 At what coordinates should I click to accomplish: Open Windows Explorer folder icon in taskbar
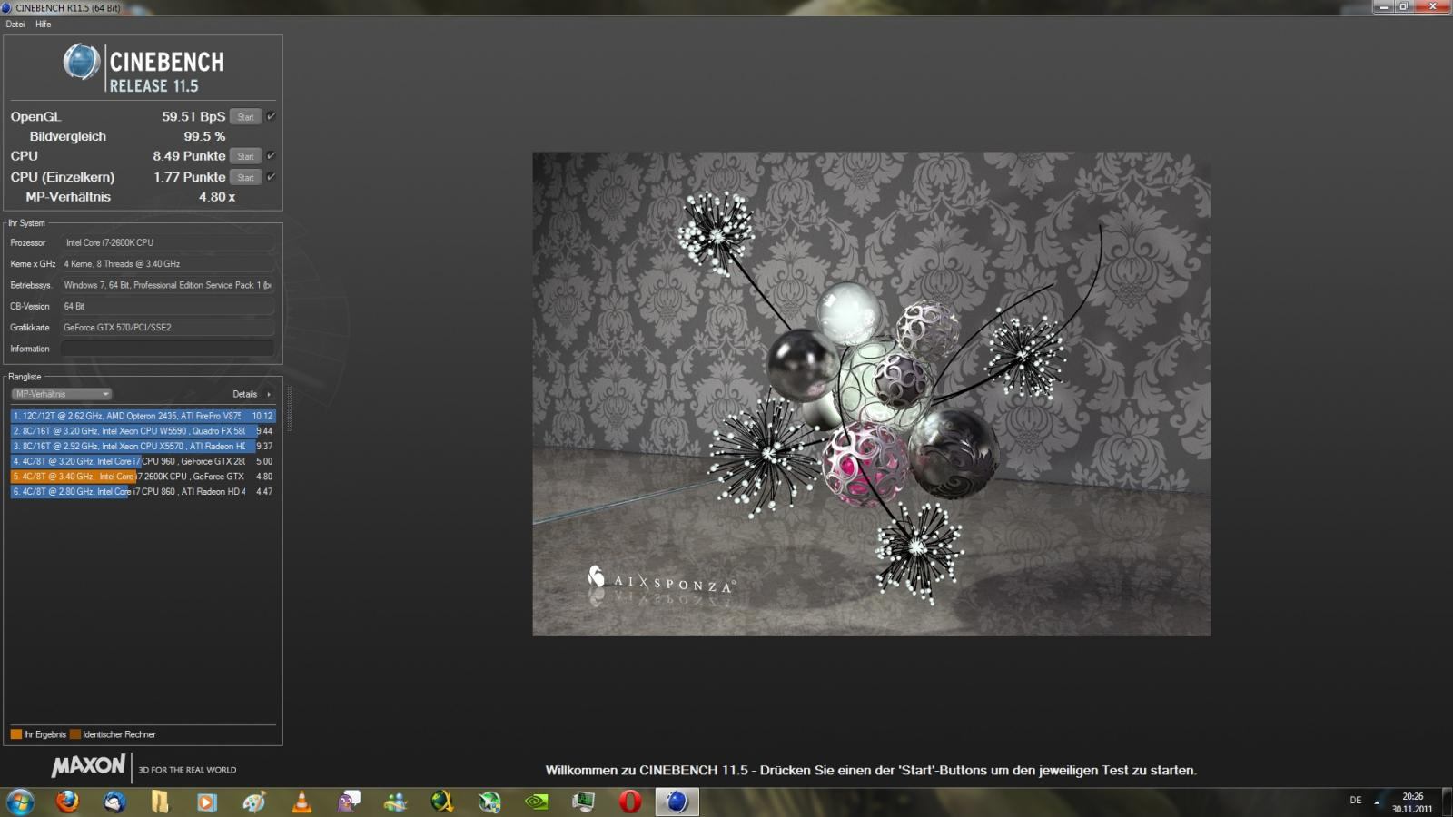(161, 802)
